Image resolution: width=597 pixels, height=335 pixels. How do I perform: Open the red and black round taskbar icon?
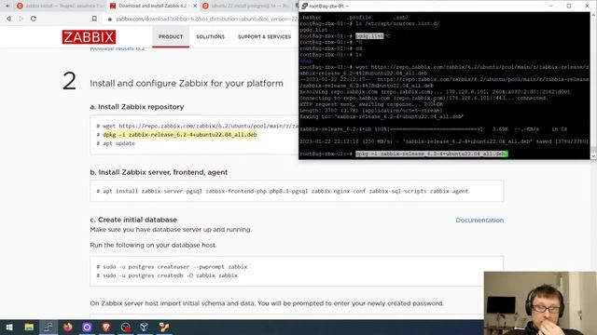pyautogui.click(x=126, y=327)
